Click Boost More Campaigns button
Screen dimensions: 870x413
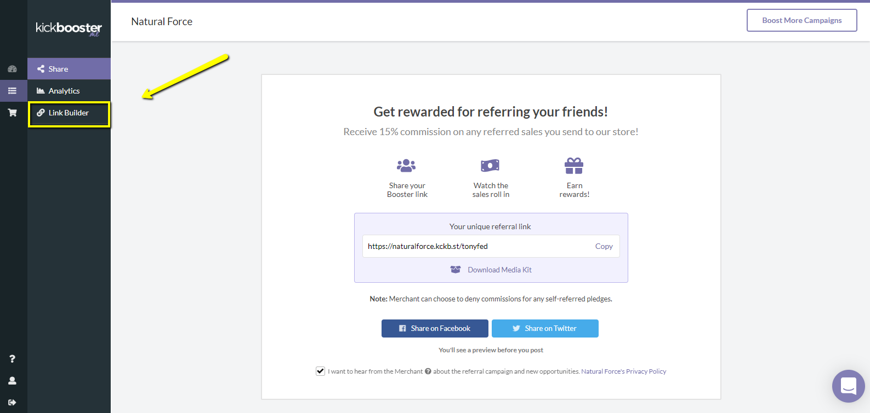point(801,20)
